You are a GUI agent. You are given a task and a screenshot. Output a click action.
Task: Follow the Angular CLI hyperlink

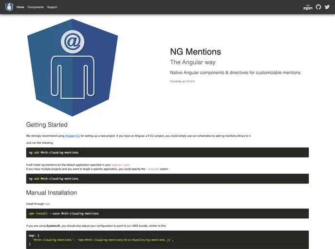[73, 136]
